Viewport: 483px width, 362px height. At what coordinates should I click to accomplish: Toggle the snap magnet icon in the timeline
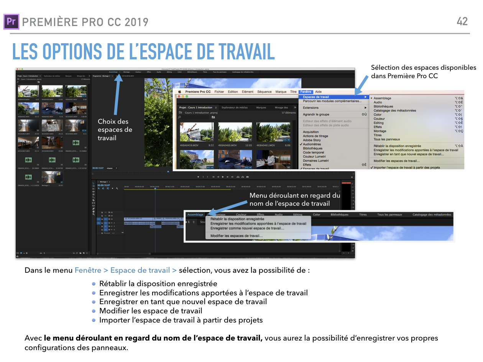99,188
